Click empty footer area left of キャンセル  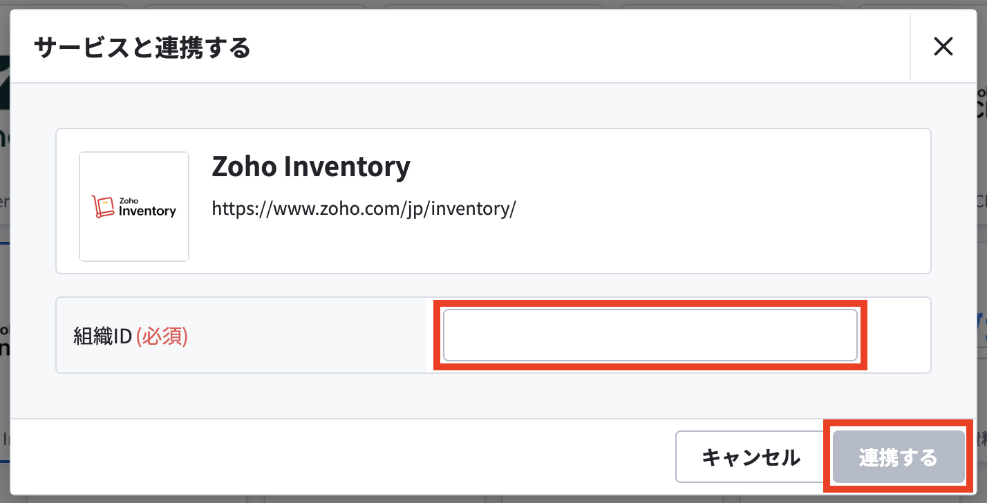coord(339,457)
